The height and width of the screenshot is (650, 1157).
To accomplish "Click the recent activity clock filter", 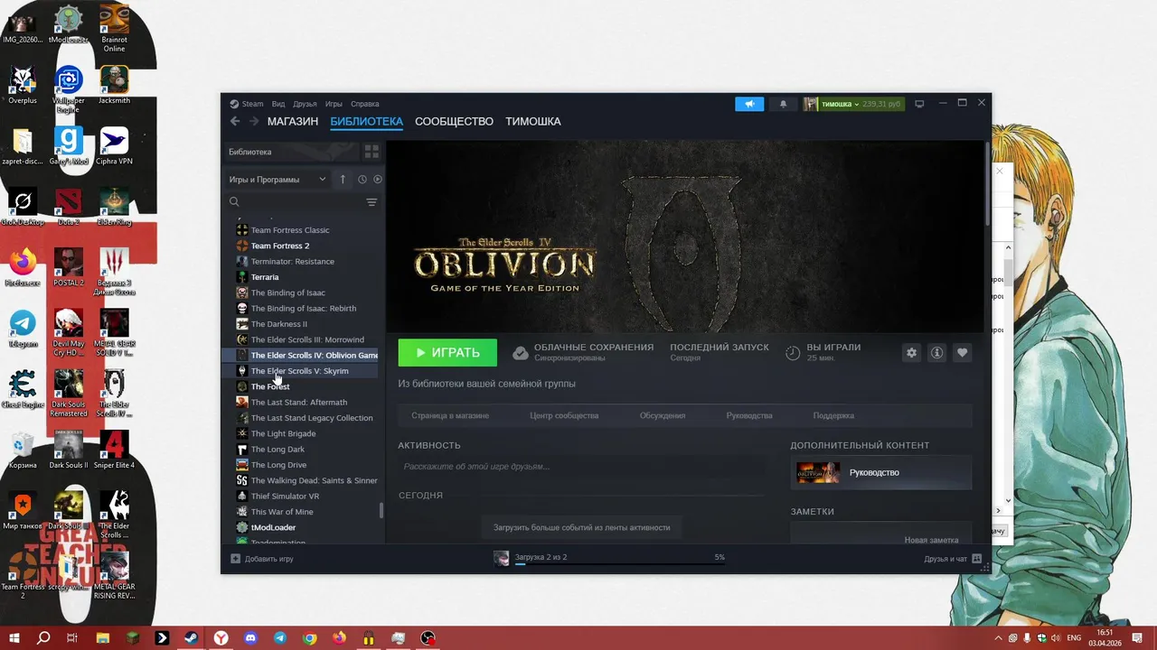I will [x=362, y=180].
